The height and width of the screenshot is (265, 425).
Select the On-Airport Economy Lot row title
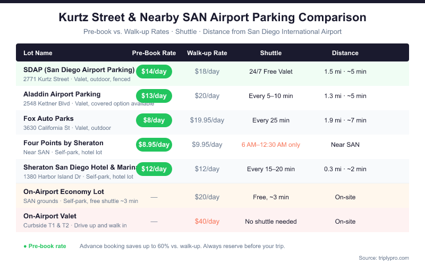pos(64,192)
